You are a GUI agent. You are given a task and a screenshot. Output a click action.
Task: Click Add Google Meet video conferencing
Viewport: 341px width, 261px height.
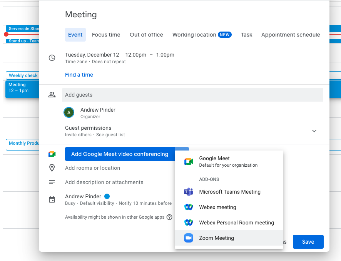coord(120,154)
